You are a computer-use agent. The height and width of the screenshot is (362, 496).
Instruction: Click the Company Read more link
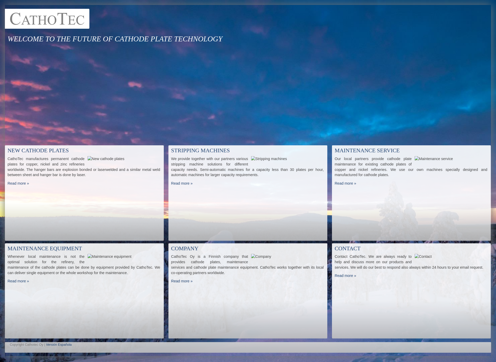[181, 281]
